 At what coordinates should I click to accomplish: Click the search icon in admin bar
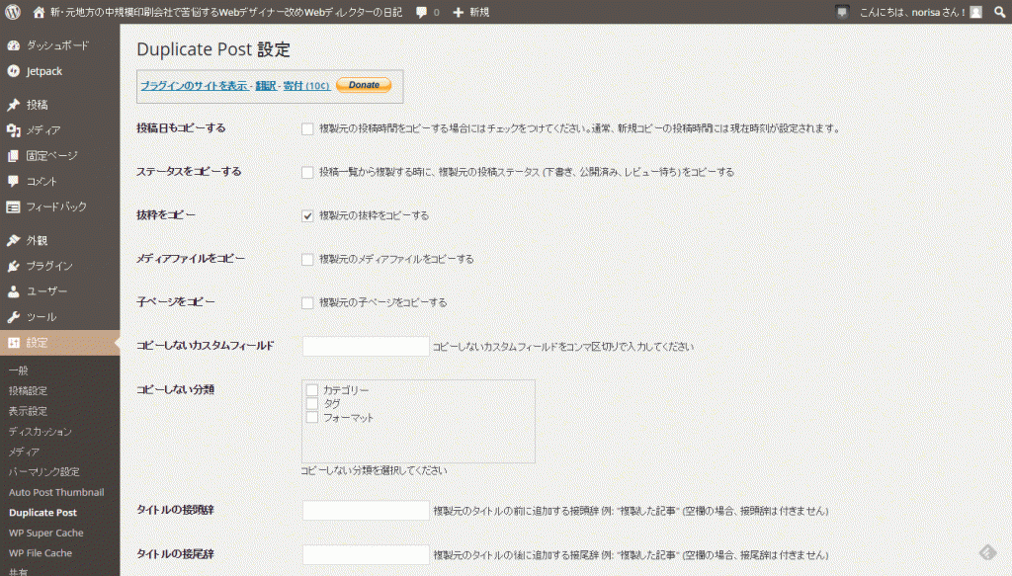click(1000, 12)
